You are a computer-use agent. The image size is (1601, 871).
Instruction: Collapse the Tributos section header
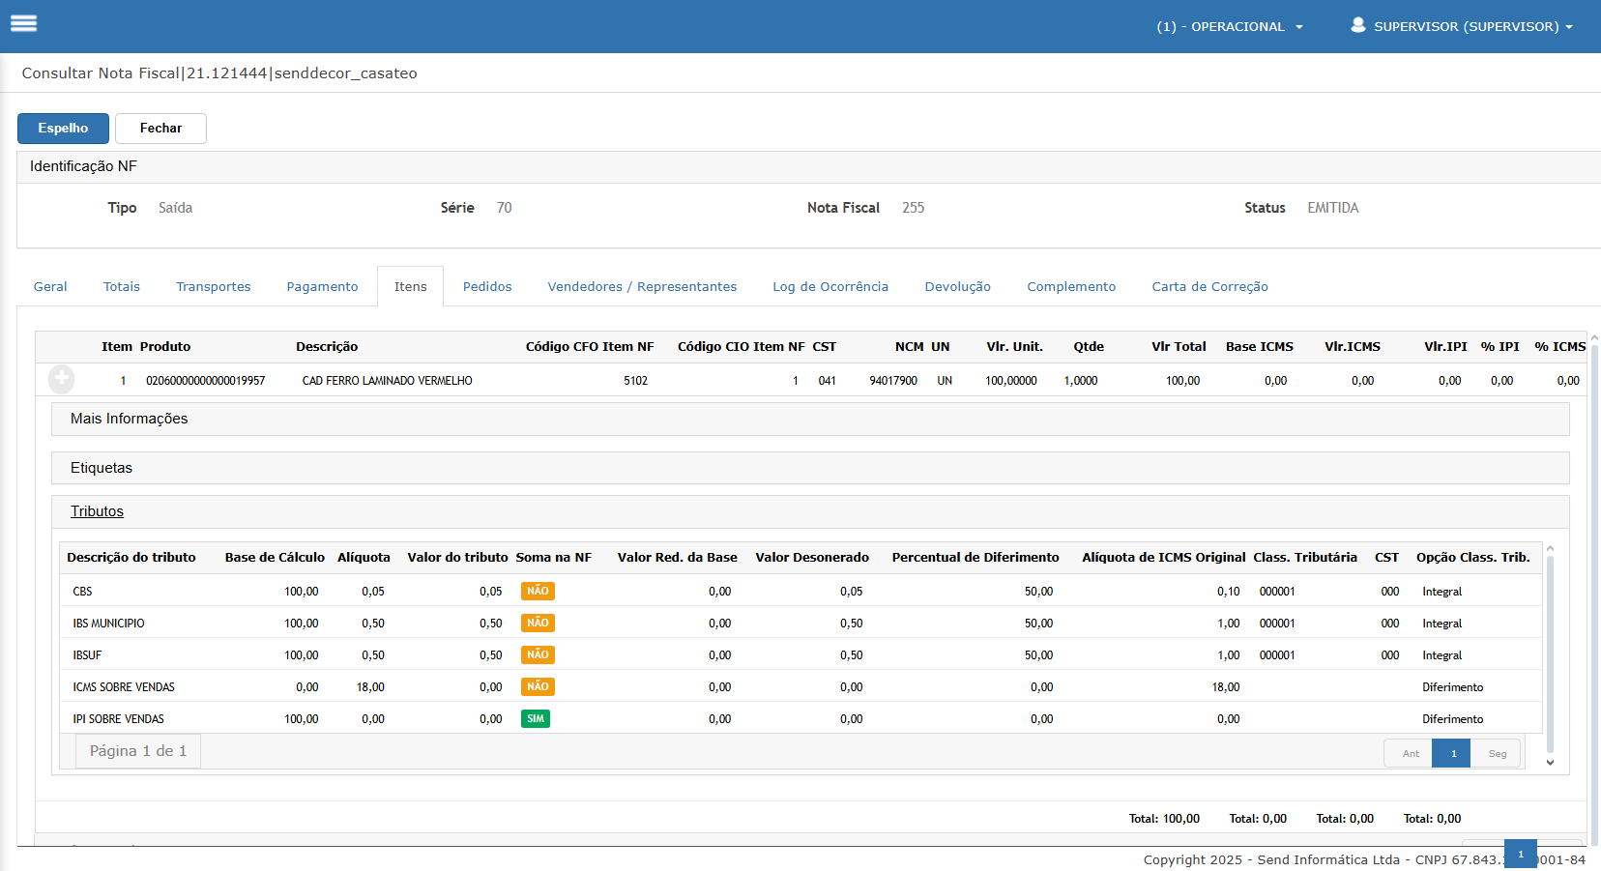[x=97, y=511]
